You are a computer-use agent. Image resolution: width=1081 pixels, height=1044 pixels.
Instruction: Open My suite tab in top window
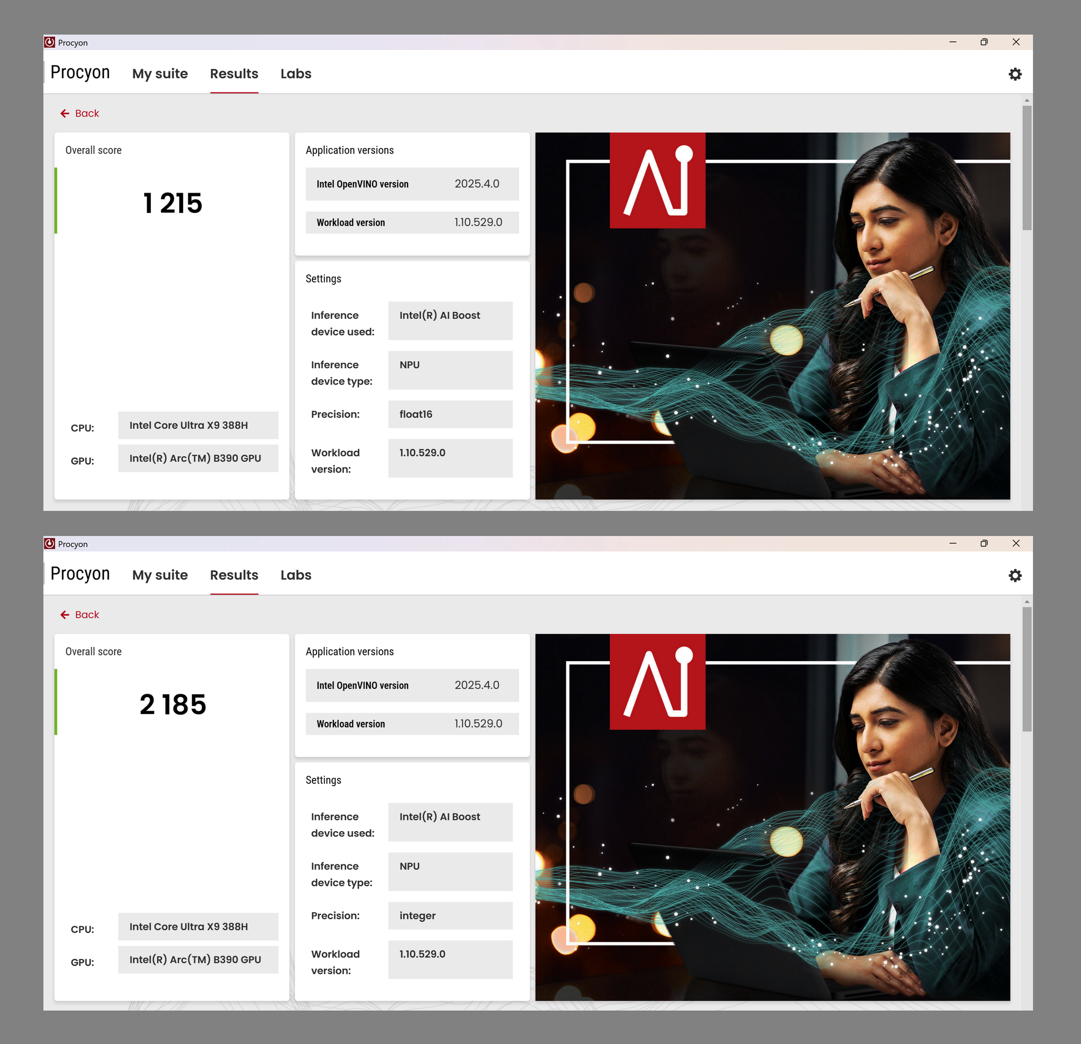pyautogui.click(x=160, y=74)
